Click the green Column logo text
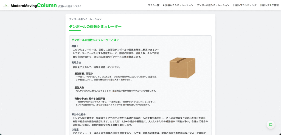Image resolution: width=281 pixels, height=135 pixels. [x=47, y=5]
